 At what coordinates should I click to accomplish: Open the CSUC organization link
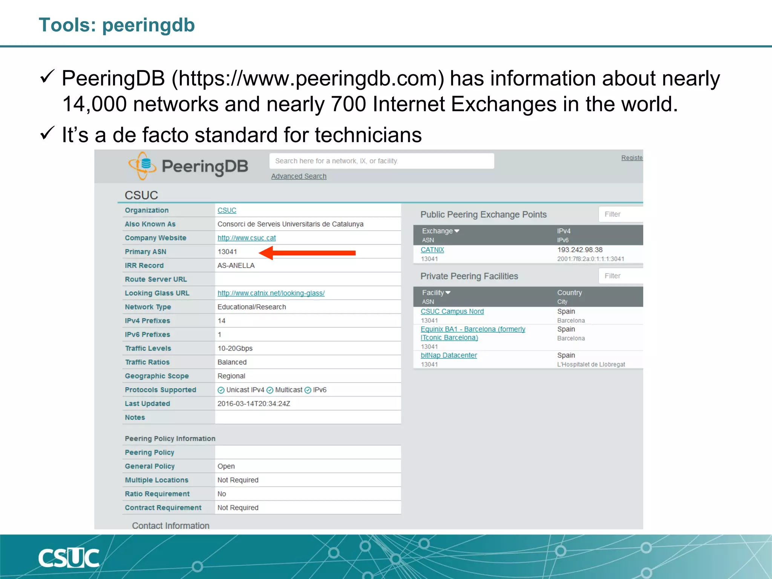point(227,210)
